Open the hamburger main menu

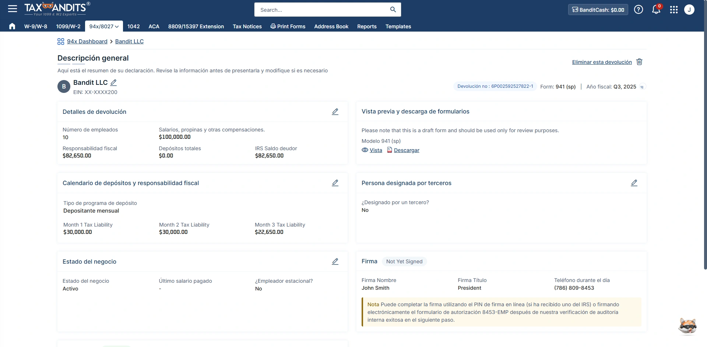[13, 9]
